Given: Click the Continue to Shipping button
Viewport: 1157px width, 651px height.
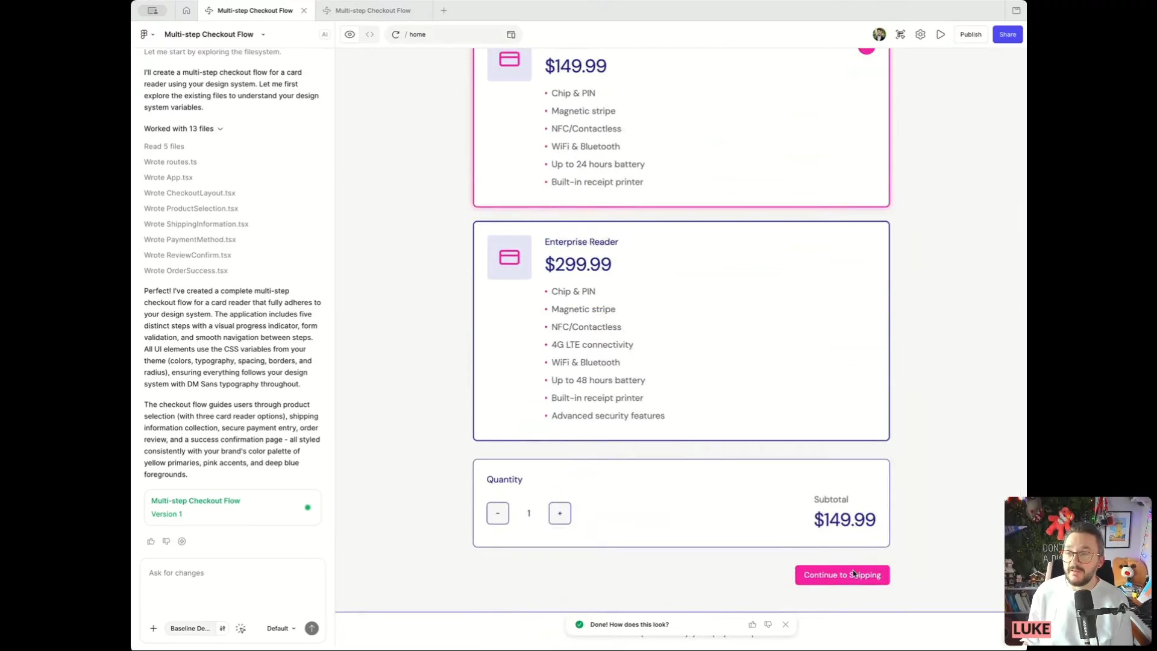Looking at the screenshot, I should click(842, 575).
